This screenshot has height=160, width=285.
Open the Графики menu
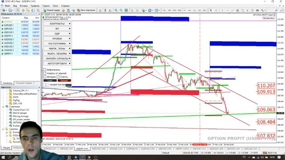pyautogui.click(x=35, y=6)
